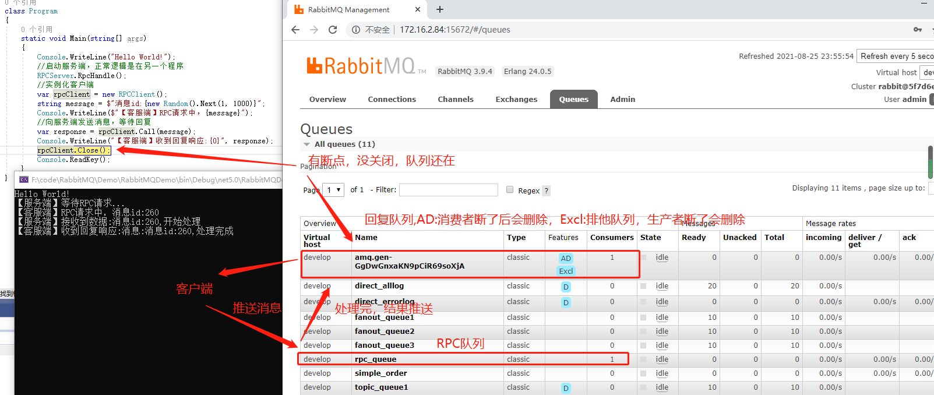The height and width of the screenshot is (395, 934).
Task: Click the Regex help question mark
Action: tap(546, 191)
